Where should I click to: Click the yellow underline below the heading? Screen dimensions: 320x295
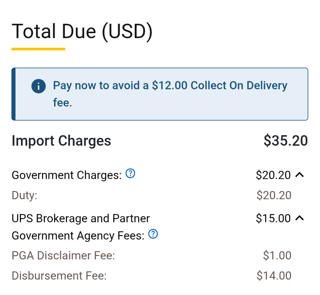point(38,49)
